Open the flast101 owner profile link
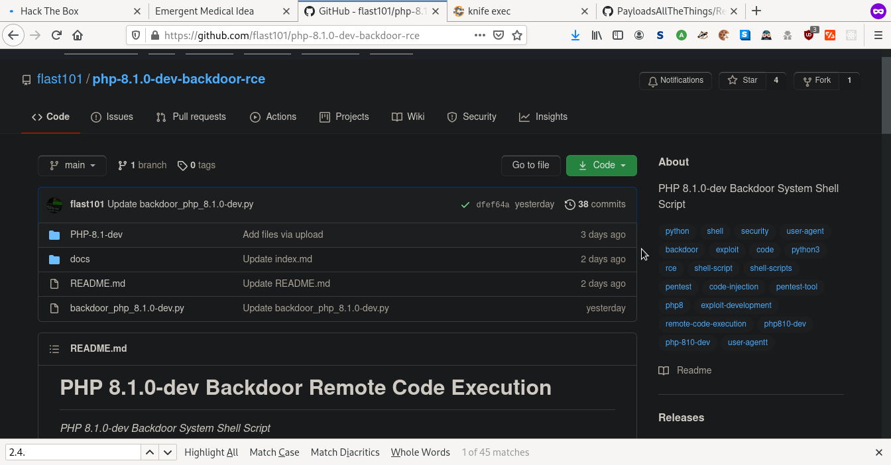Viewport: 891px width, 465px height. click(60, 79)
